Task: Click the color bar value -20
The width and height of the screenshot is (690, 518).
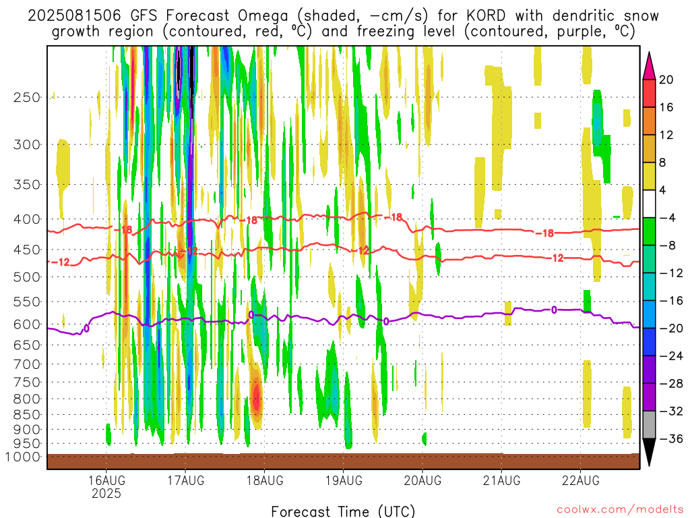Action: (671, 328)
